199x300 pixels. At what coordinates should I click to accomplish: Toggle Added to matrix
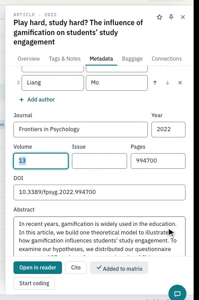tap(119, 268)
